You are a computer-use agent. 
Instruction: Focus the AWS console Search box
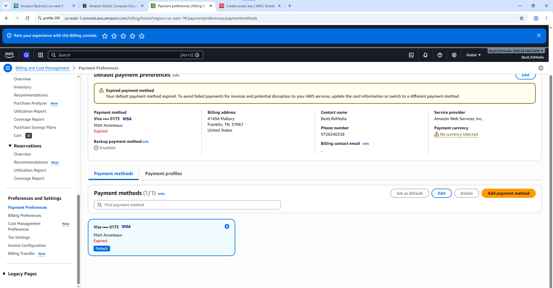[x=126, y=55]
